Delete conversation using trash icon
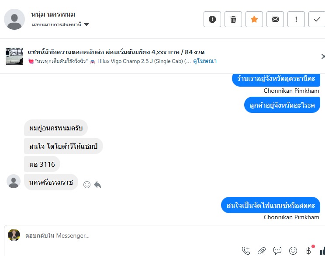The image size is (325, 256). 233,19
